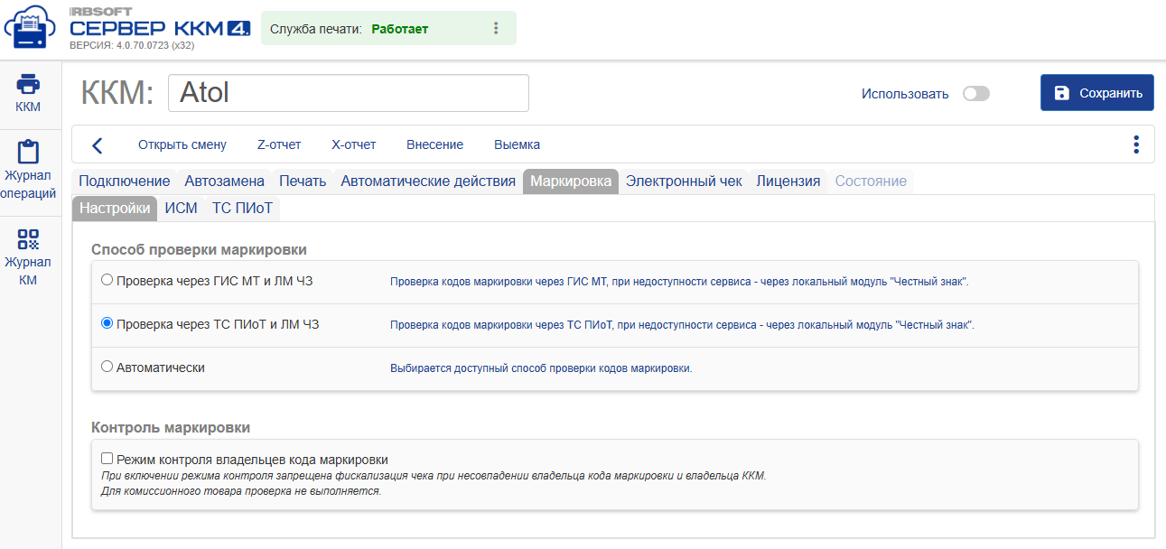Open the Автоматические действия tab
Image resolution: width=1166 pixels, height=549 pixels.
[x=428, y=181]
